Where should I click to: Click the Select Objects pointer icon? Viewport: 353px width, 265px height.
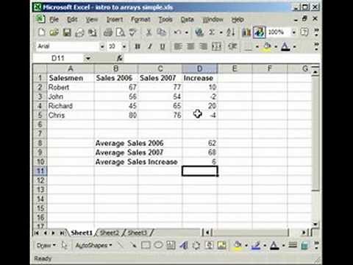[x=64, y=245]
